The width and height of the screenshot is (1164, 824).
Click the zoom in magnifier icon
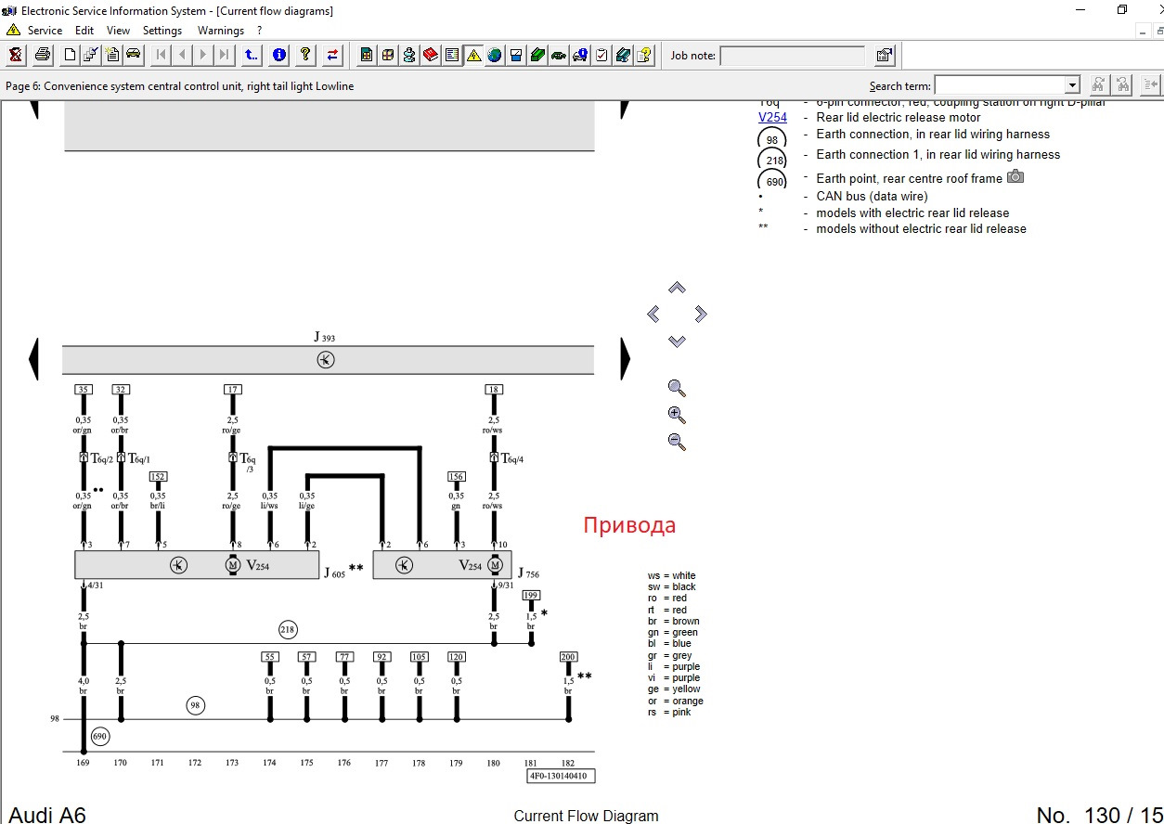pyautogui.click(x=677, y=415)
